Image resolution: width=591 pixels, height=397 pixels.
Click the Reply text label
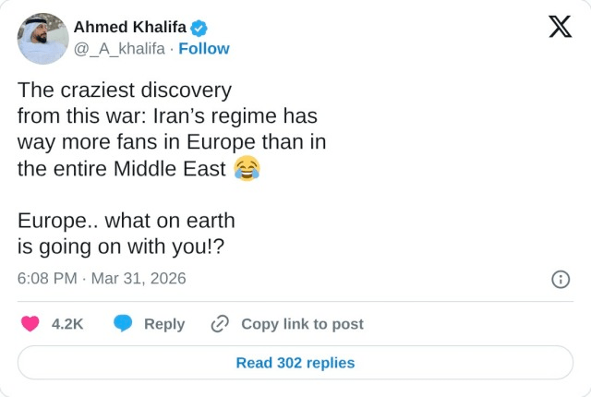pos(164,324)
